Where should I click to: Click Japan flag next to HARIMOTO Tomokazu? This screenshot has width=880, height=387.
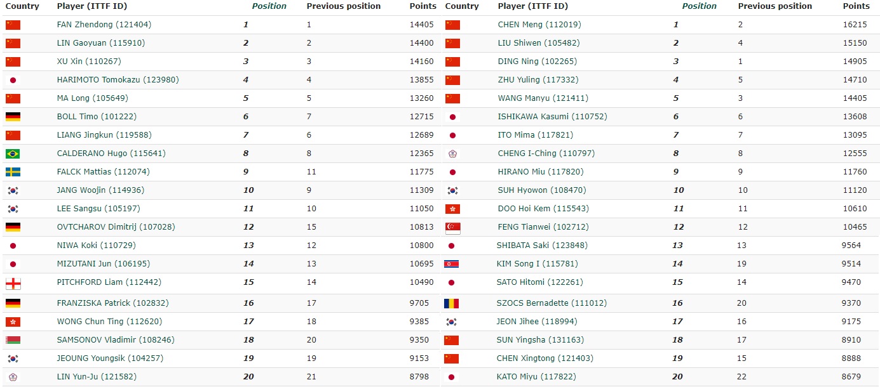click(13, 80)
